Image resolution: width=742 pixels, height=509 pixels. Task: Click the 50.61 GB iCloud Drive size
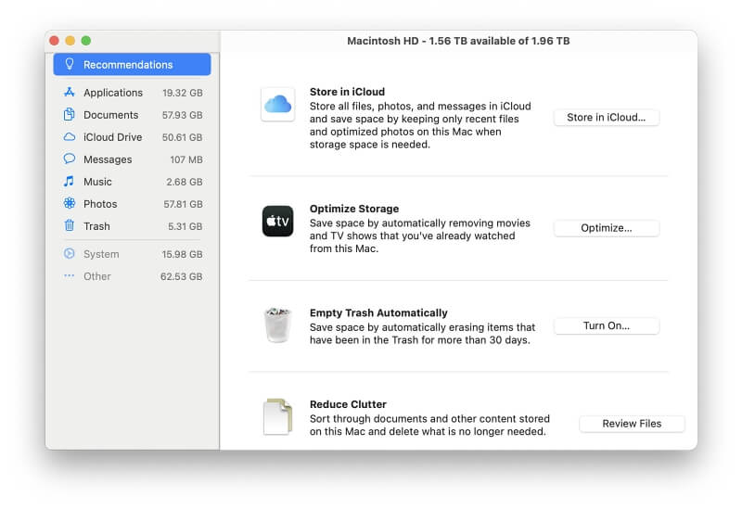pos(182,137)
